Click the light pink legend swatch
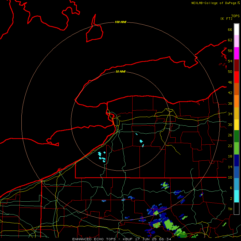The height and width of the screenshot is (241, 241). tap(236, 41)
